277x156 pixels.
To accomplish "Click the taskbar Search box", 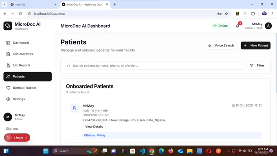I will [x=75, y=151].
